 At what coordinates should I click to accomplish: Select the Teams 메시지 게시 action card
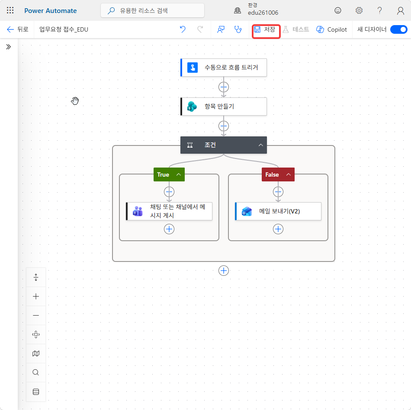coord(169,211)
